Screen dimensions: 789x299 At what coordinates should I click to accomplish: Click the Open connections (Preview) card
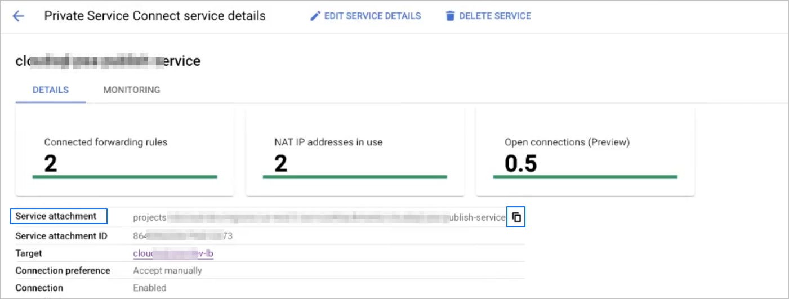tap(585, 152)
